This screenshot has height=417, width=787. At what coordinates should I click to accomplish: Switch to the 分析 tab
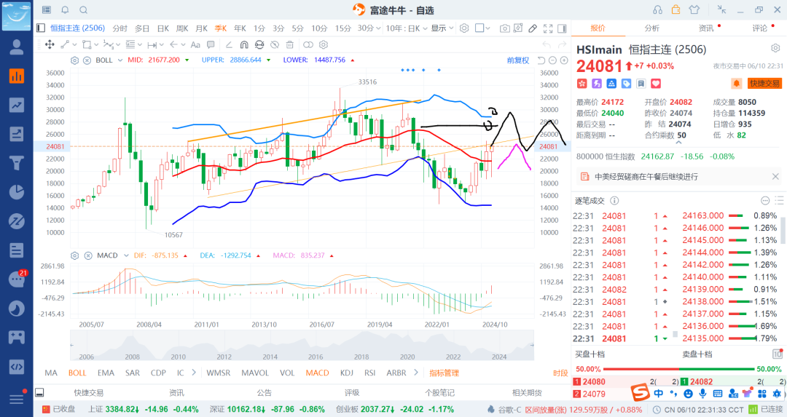pos(651,28)
